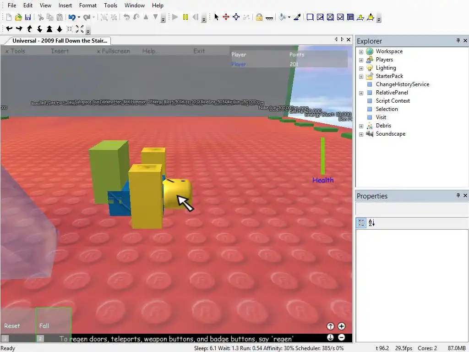
Task: Toggle alphabetical sort in Properties panel
Action: 371,223
